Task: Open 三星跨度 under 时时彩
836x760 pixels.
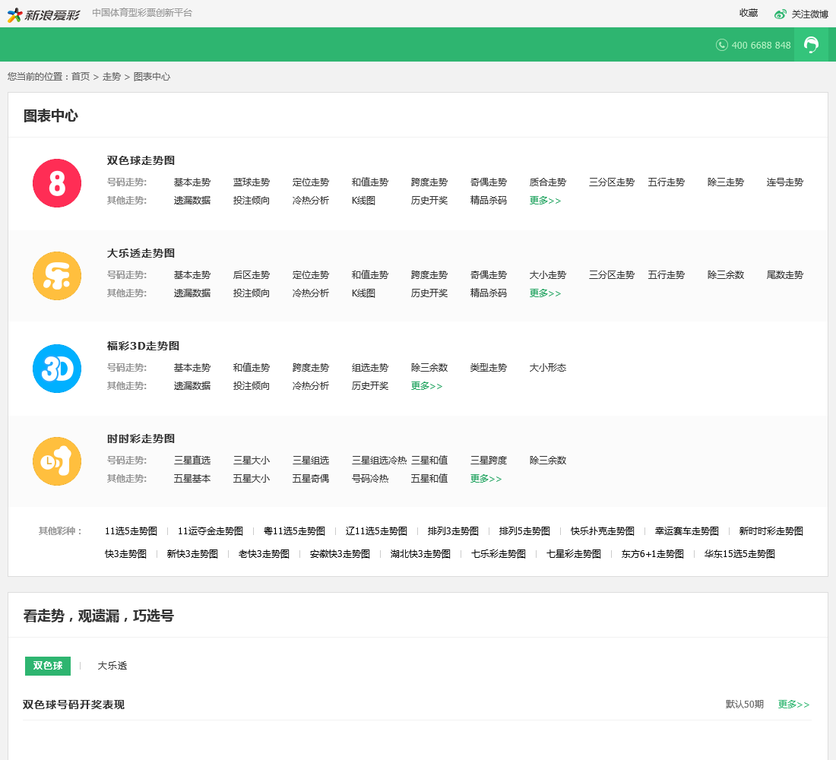Action: [x=489, y=461]
